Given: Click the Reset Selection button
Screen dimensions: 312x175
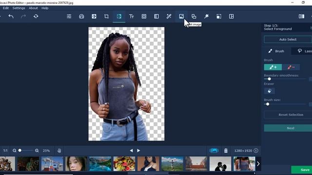Looking at the screenshot, I should pos(288,115).
